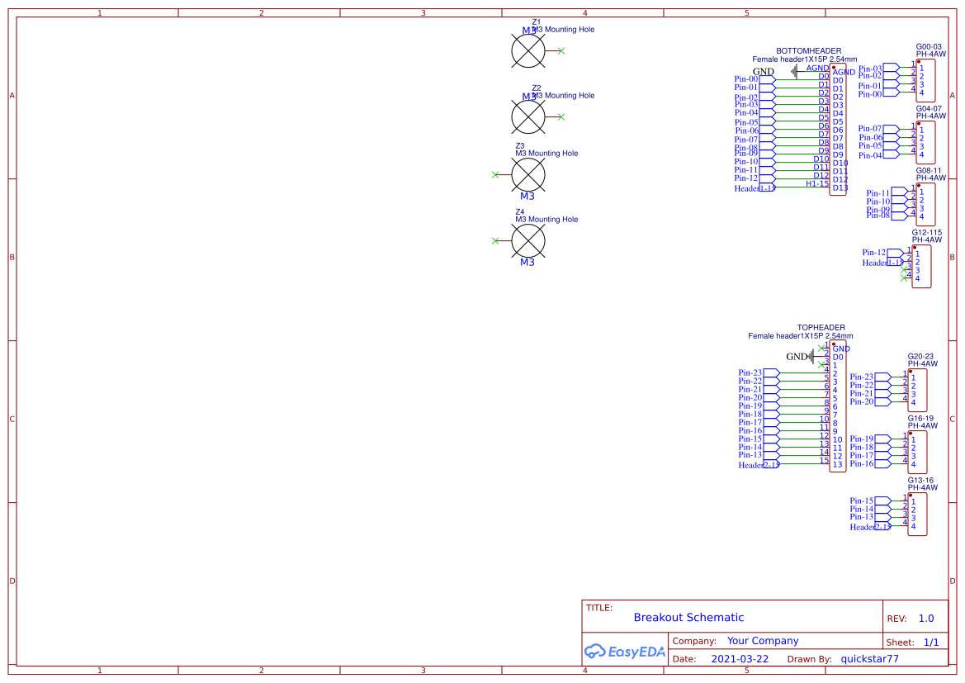This screenshot has height=683, width=965.
Task: Select the Z4 mounting hole symbol
Action: pos(528,241)
